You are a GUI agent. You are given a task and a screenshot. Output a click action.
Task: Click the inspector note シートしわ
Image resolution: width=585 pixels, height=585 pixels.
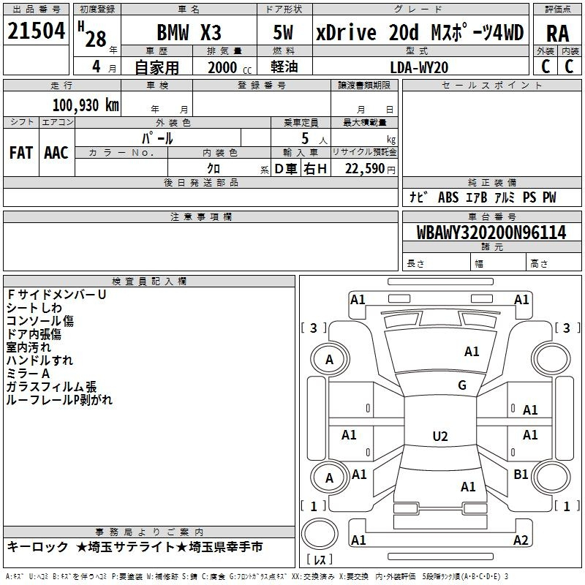(x=34, y=308)
